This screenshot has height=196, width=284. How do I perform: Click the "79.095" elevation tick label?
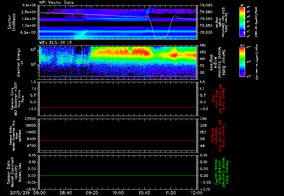(206, 5)
